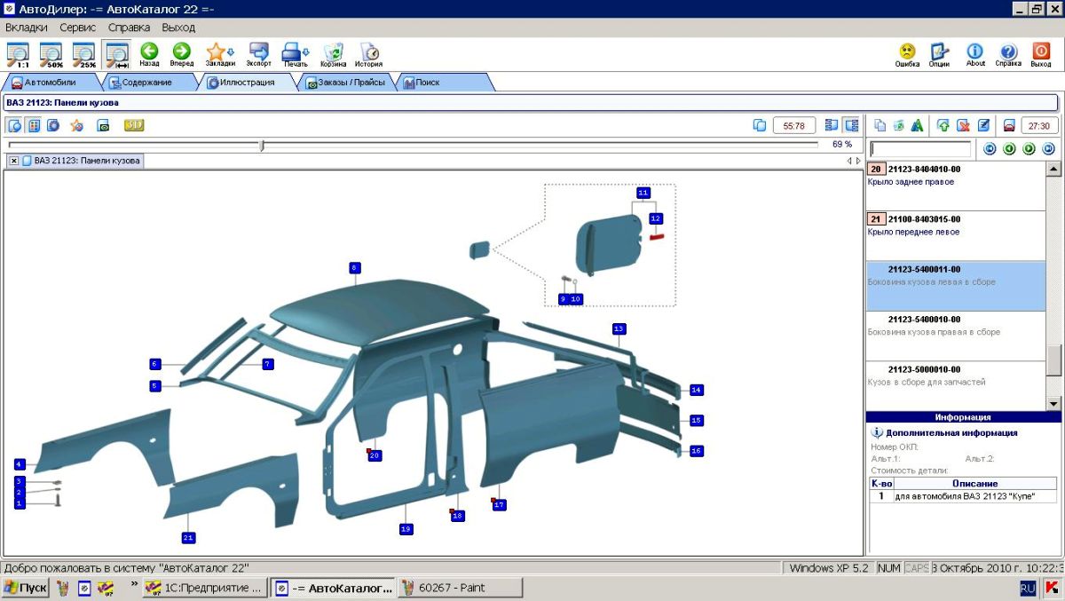Screen dimensions: 1065x601
Task: Click the Экспорт toolbar icon
Action: tap(259, 55)
